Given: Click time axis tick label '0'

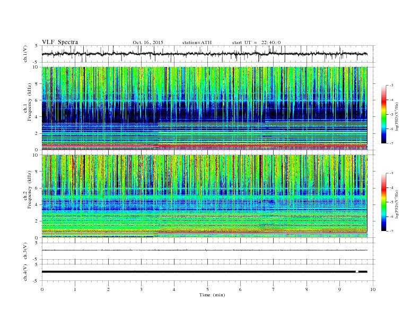Looking at the screenshot, I should 42,289.
